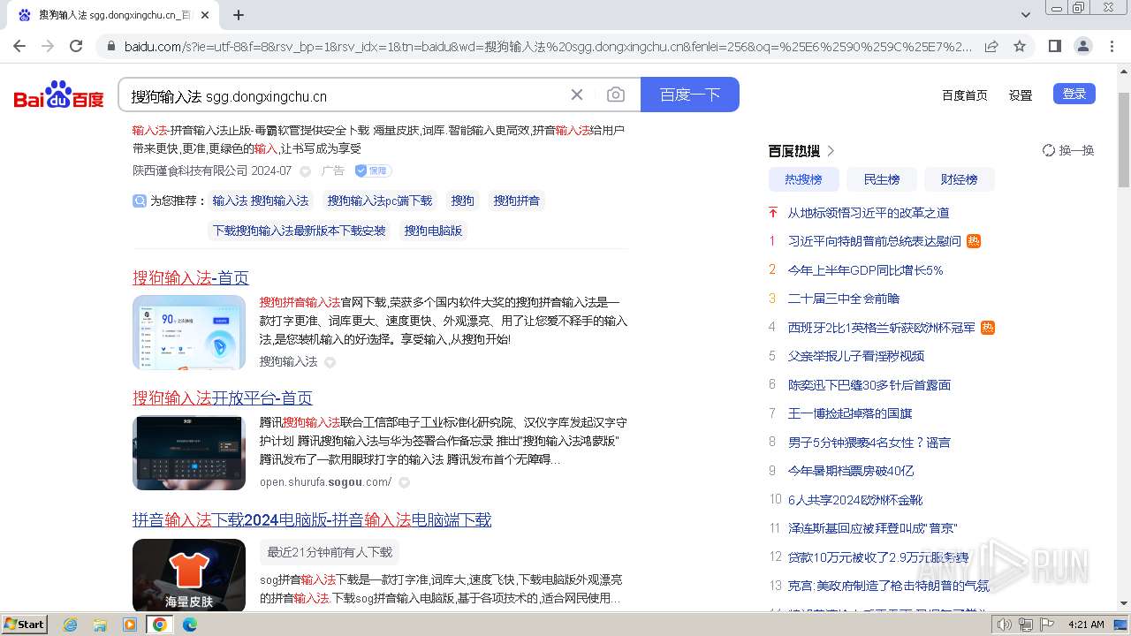
Task: Switch to 热搜榜 tab
Action: pyautogui.click(x=803, y=179)
